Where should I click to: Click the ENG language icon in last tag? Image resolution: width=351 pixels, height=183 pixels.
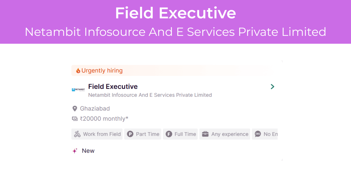pos(258,134)
